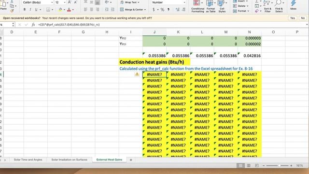Click the Format Painter brush icon
This screenshot has height=174, width=309.
pos(12,11)
